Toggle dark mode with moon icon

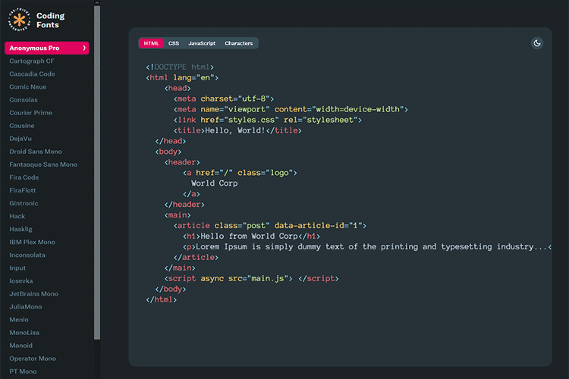pyautogui.click(x=537, y=43)
